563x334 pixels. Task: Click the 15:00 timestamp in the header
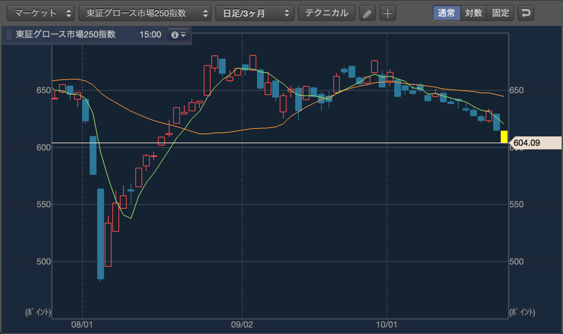point(151,35)
